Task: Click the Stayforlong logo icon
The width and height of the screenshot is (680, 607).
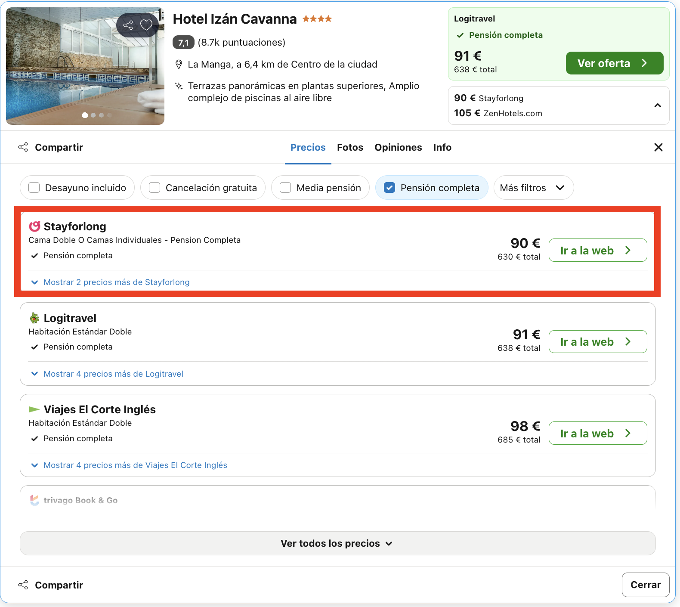Action: tap(34, 226)
